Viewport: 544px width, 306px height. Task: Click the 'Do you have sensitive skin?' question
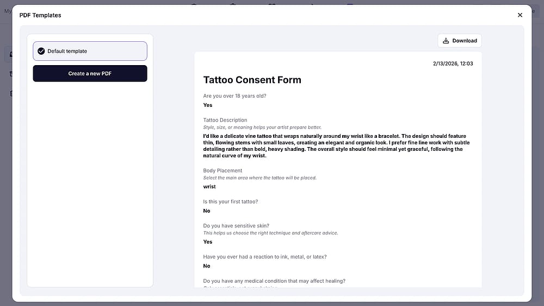coord(236,226)
